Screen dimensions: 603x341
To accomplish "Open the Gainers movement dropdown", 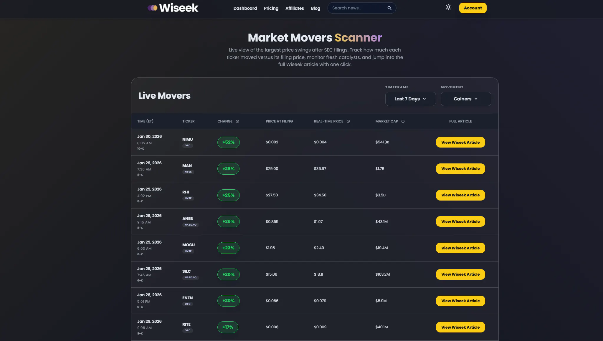I will (x=466, y=99).
